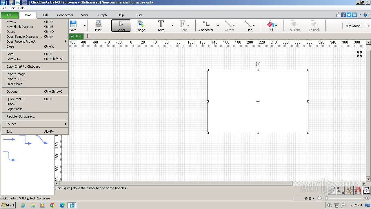Switch to the Connectors ribbon tab
371x209 pixels.
(x=65, y=15)
